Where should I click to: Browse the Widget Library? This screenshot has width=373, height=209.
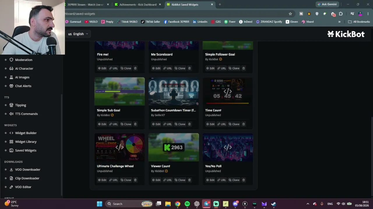(x=26, y=142)
